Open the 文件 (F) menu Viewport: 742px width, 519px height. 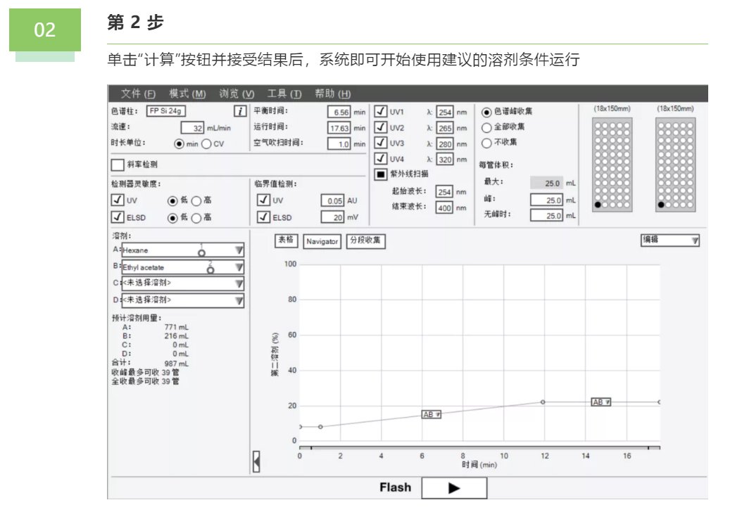pyautogui.click(x=138, y=94)
